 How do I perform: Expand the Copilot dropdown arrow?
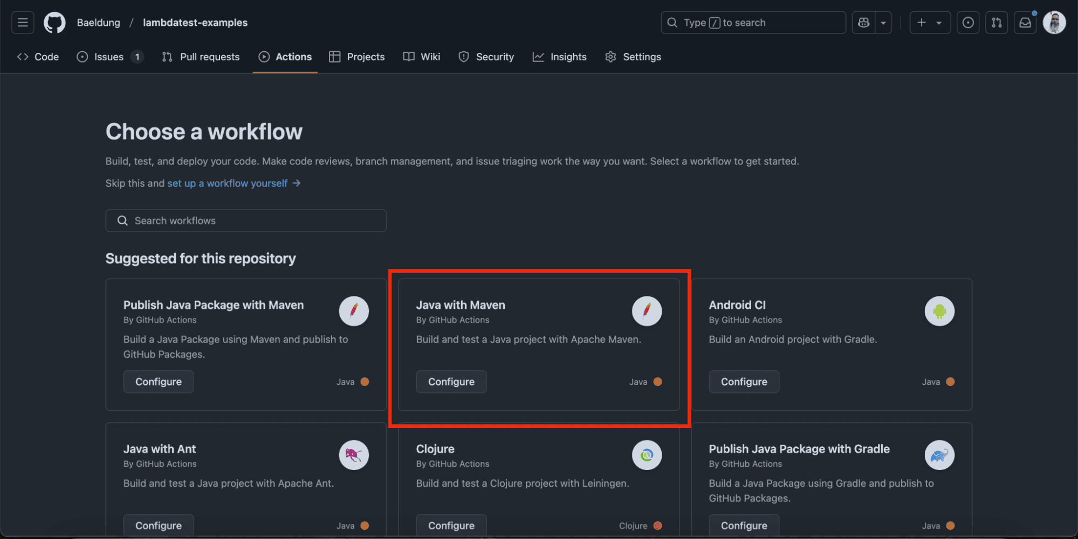click(x=883, y=23)
